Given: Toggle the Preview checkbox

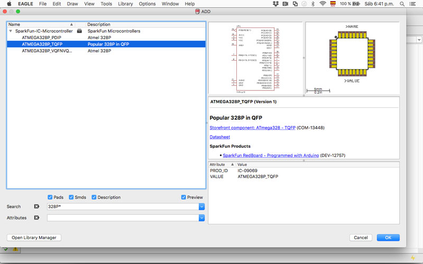Looking at the screenshot, I should [183, 197].
